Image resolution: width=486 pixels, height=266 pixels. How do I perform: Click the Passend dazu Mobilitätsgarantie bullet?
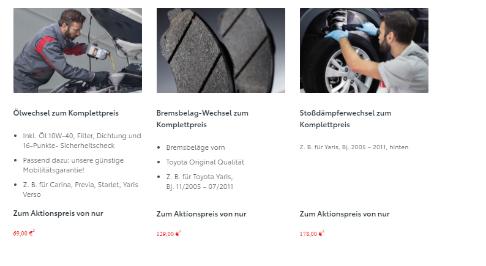point(73,165)
